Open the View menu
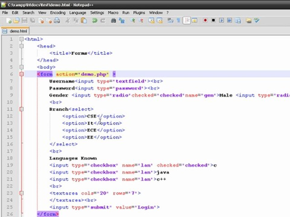The width and height of the screenshot is (290, 217). 42,13
